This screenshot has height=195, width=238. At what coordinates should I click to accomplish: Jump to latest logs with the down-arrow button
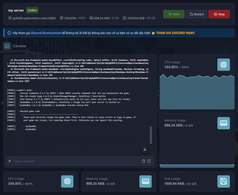pos(144,150)
